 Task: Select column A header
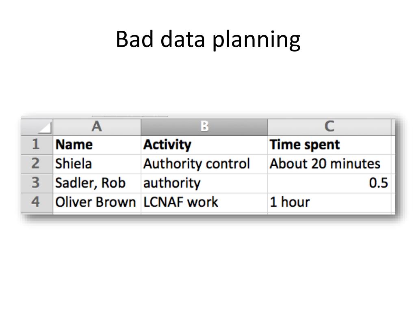[97, 127]
